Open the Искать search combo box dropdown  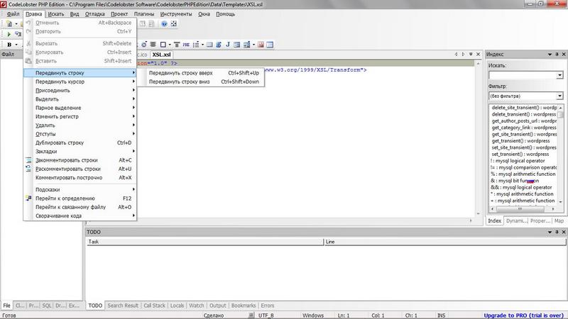point(559,75)
